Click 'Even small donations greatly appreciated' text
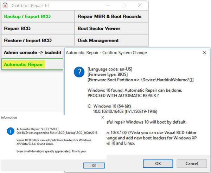This screenshot has height=173, width=211. pyautogui.click(x=51, y=151)
